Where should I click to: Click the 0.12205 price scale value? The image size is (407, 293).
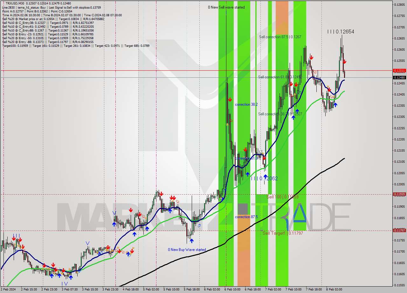coord(399,139)
